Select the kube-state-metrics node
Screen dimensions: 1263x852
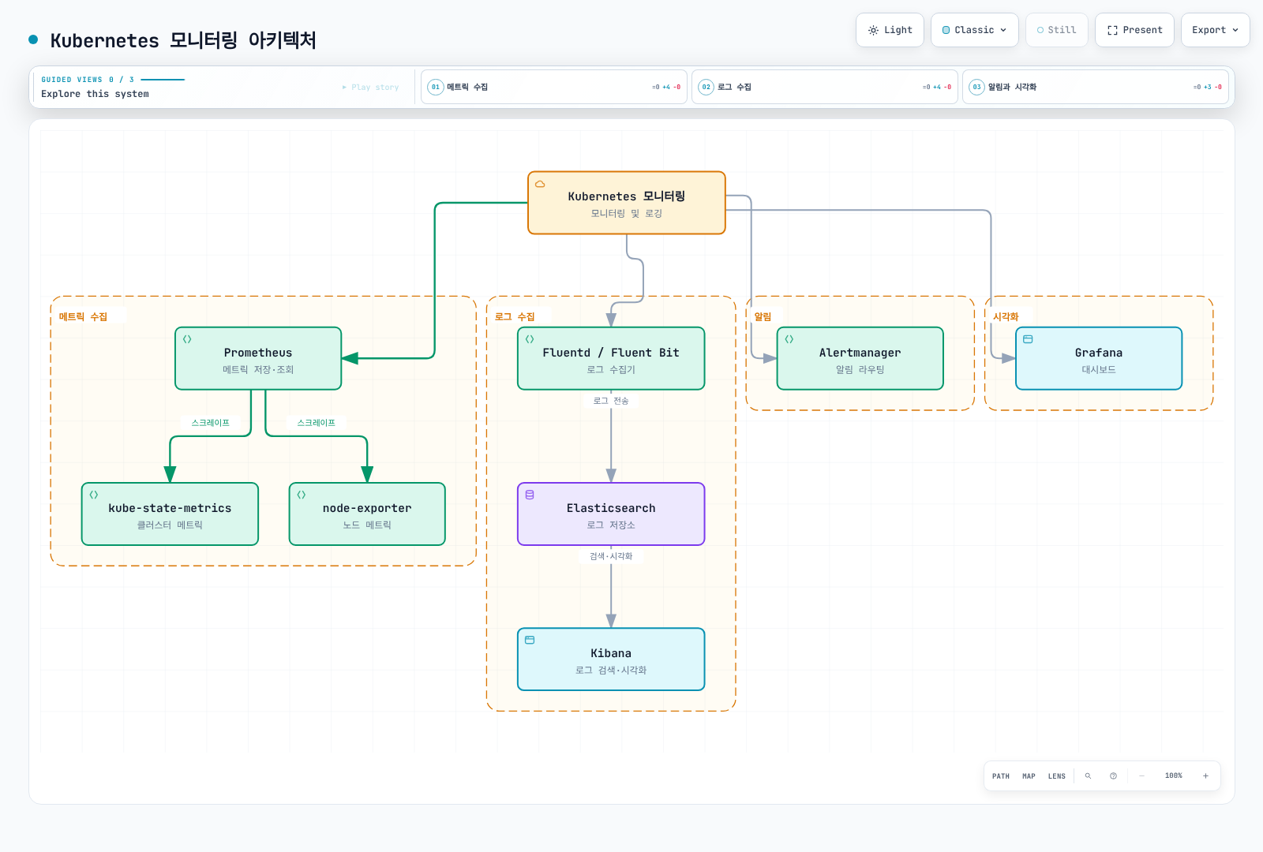pyautogui.click(x=170, y=514)
